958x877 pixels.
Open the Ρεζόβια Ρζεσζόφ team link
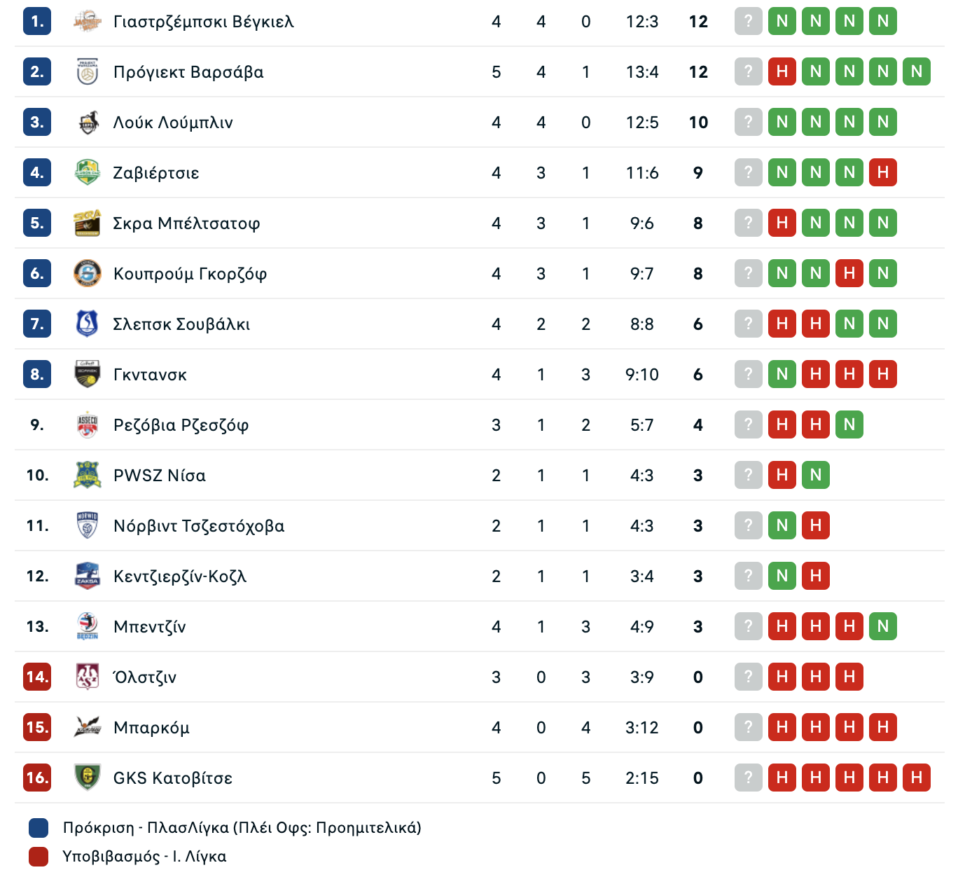181,425
